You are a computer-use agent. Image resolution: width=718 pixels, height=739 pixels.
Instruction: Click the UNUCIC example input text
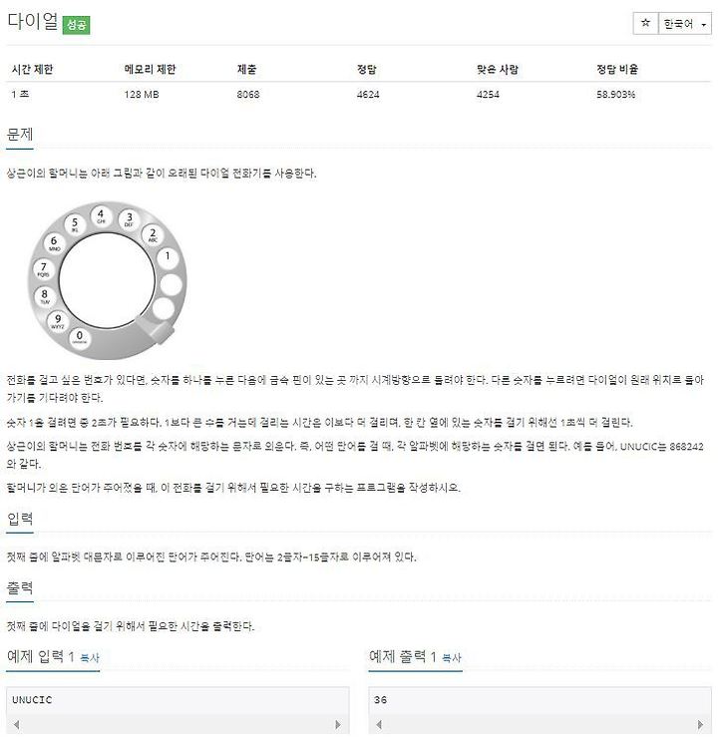tap(32, 699)
